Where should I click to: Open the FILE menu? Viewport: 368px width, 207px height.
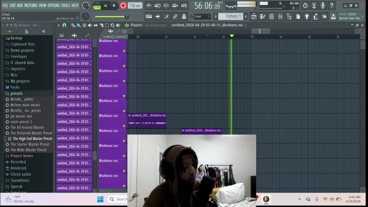pyautogui.click(x=5, y=5)
